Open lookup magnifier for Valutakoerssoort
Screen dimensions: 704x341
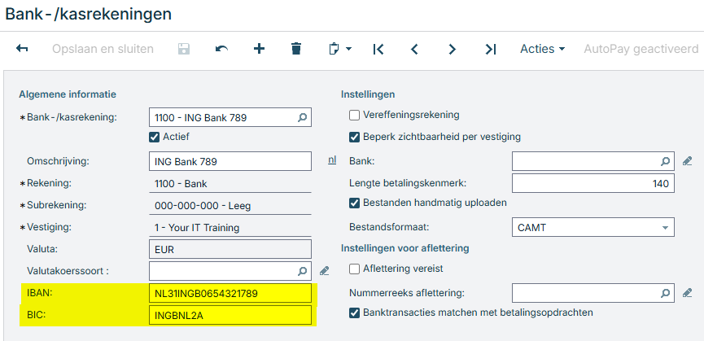tap(303, 271)
